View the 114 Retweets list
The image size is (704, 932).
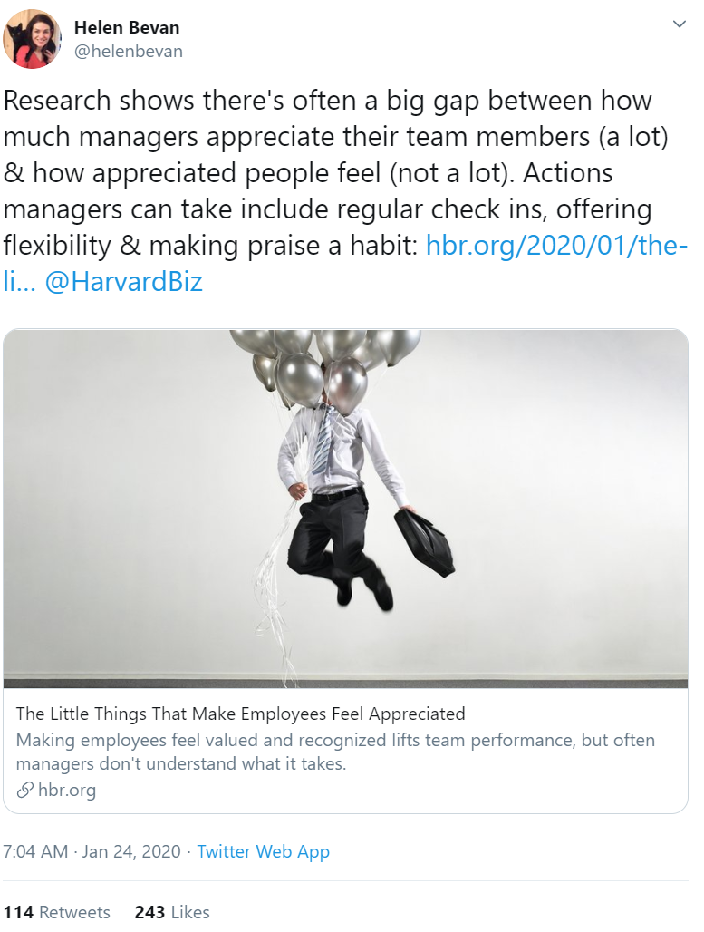(x=56, y=912)
